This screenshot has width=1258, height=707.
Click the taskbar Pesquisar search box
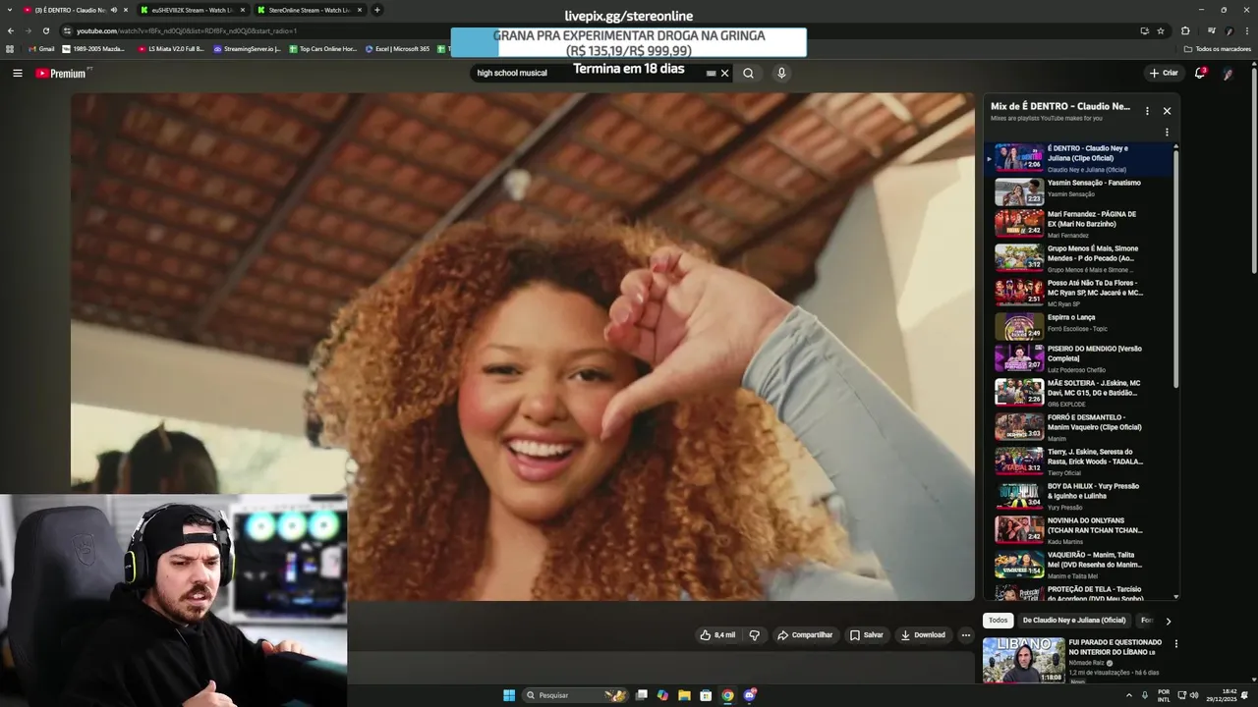(576, 695)
